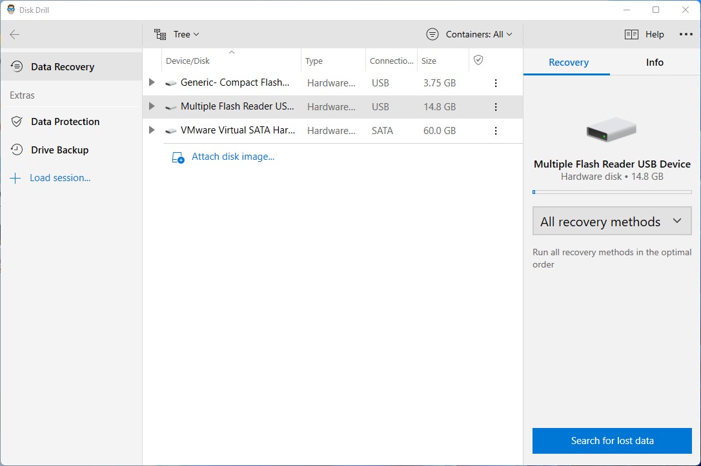Switch to the Info tab
This screenshot has height=466, width=701.
click(x=655, y=63)
